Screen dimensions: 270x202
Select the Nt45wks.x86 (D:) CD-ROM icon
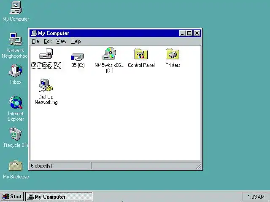[110, 53]
